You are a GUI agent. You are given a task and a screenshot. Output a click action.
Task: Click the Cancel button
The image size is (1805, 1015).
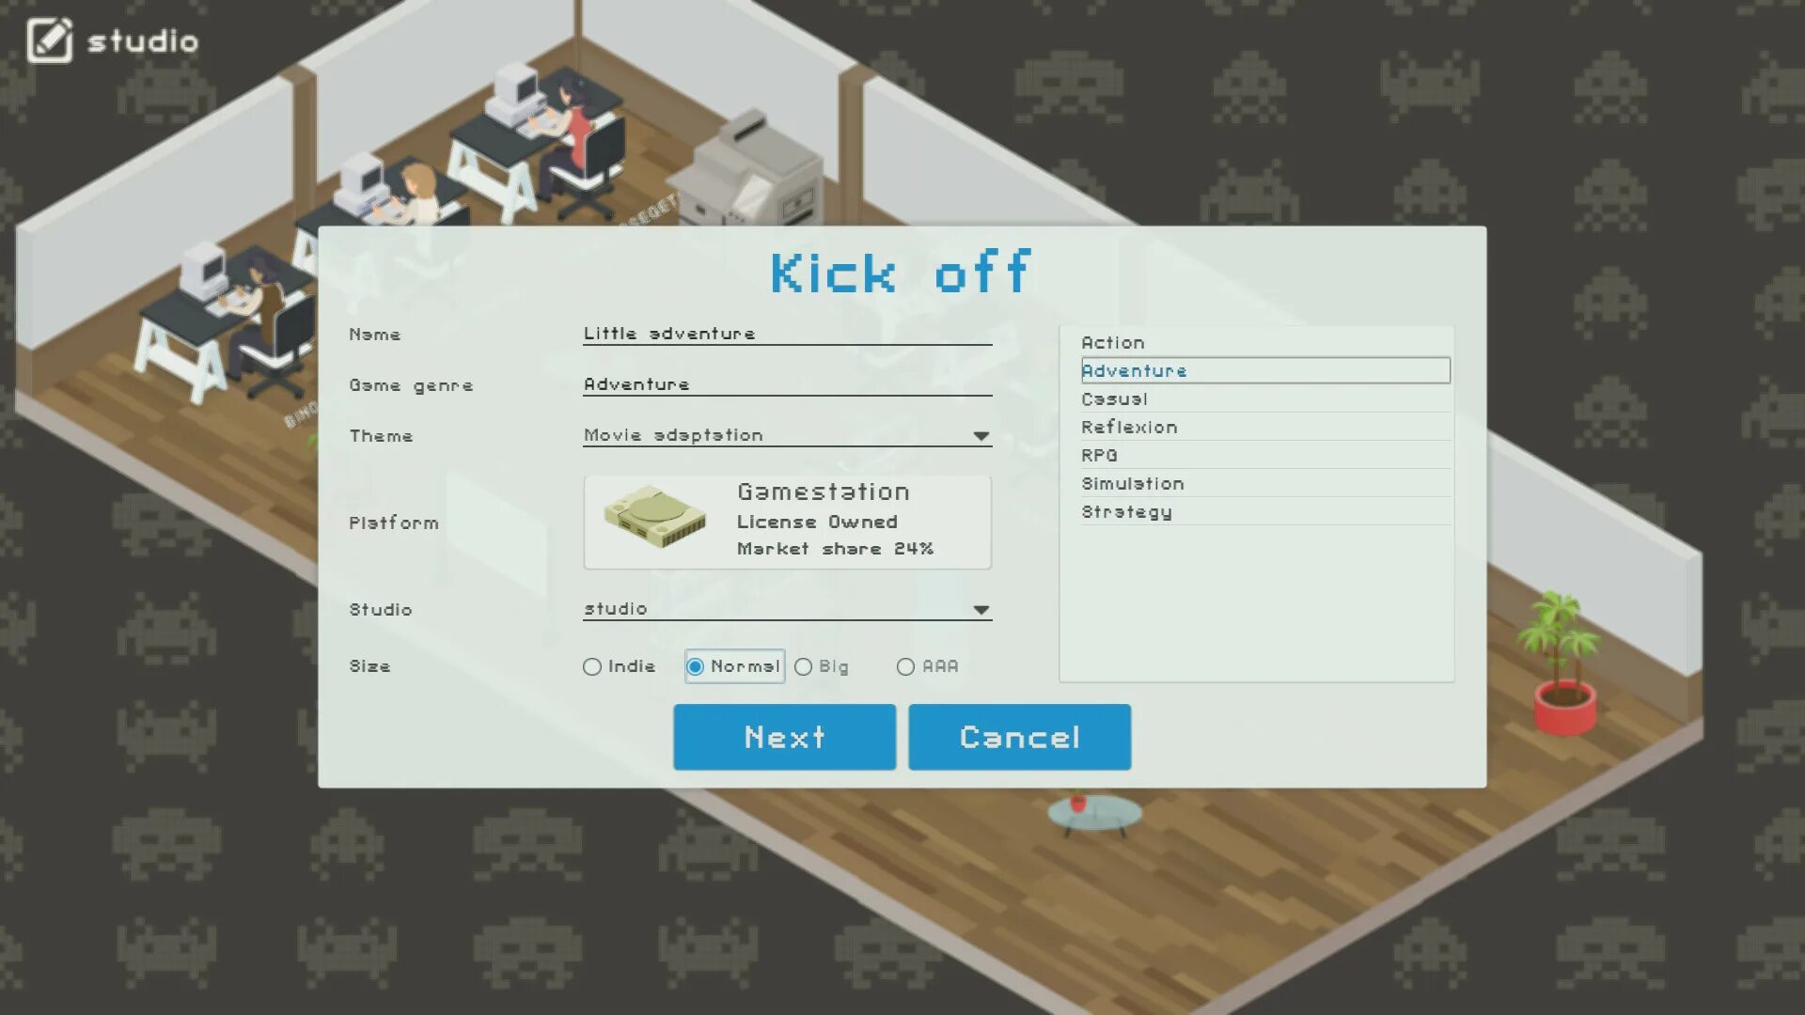coord(1019,736)
